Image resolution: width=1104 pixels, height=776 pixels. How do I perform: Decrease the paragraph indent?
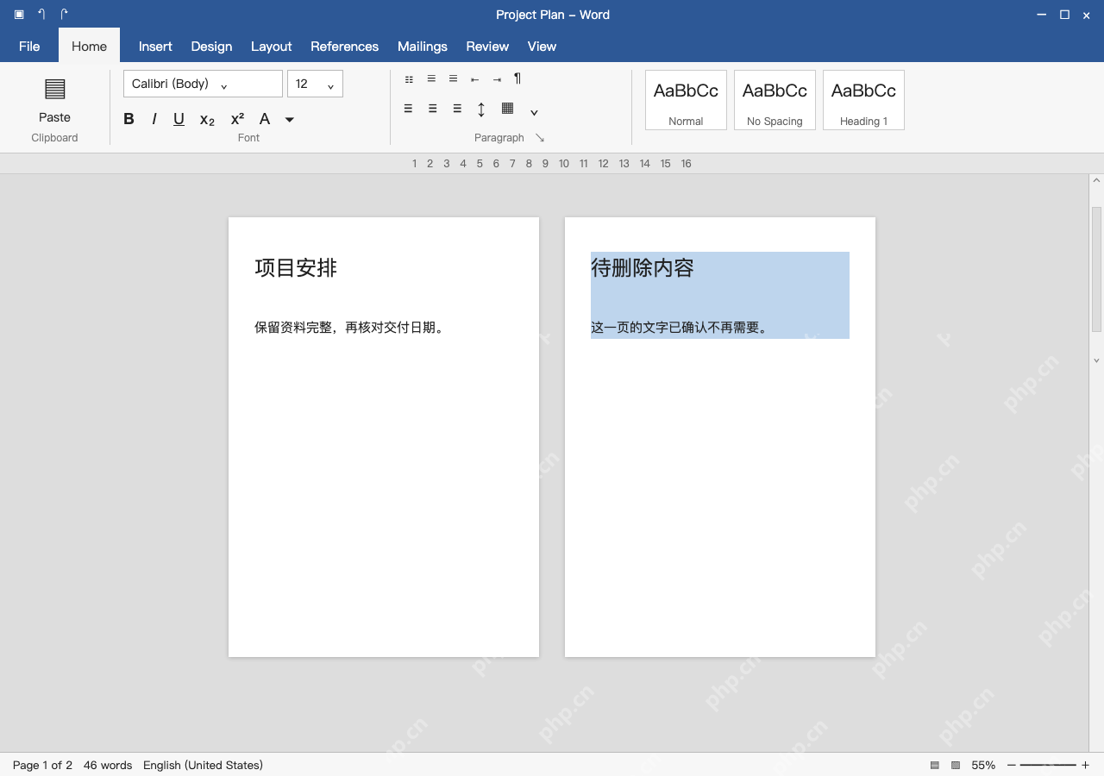(474, 79)
